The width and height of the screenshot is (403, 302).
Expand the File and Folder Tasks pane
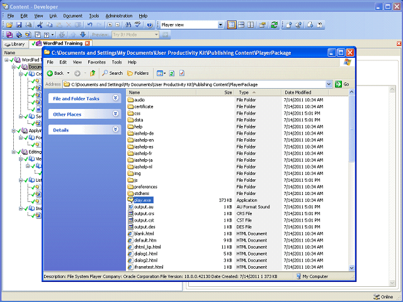(115, 98)
